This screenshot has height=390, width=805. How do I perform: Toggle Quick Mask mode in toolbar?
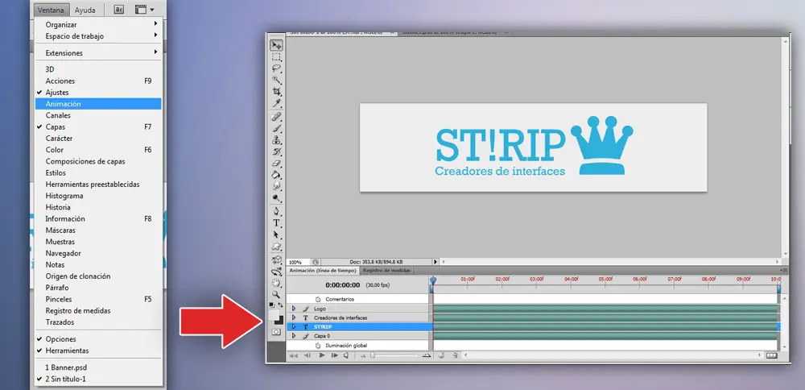(x=276, y=332)
